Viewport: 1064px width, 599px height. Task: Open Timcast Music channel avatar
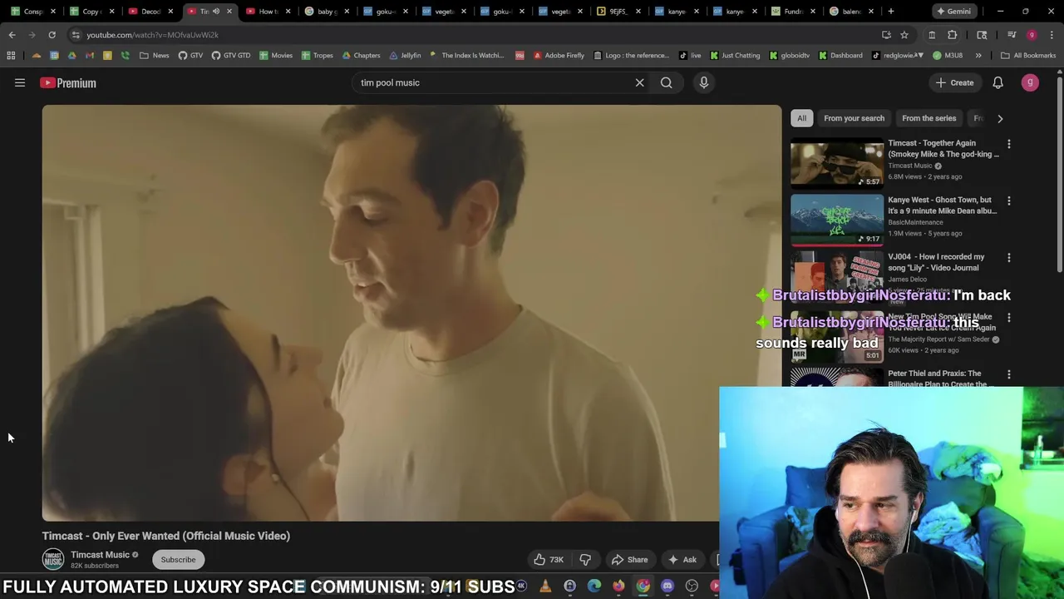53,560
